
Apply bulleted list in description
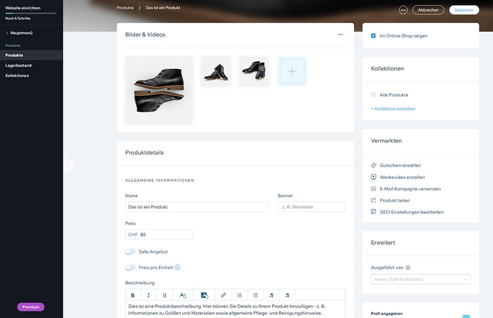(x=239, y=295)
